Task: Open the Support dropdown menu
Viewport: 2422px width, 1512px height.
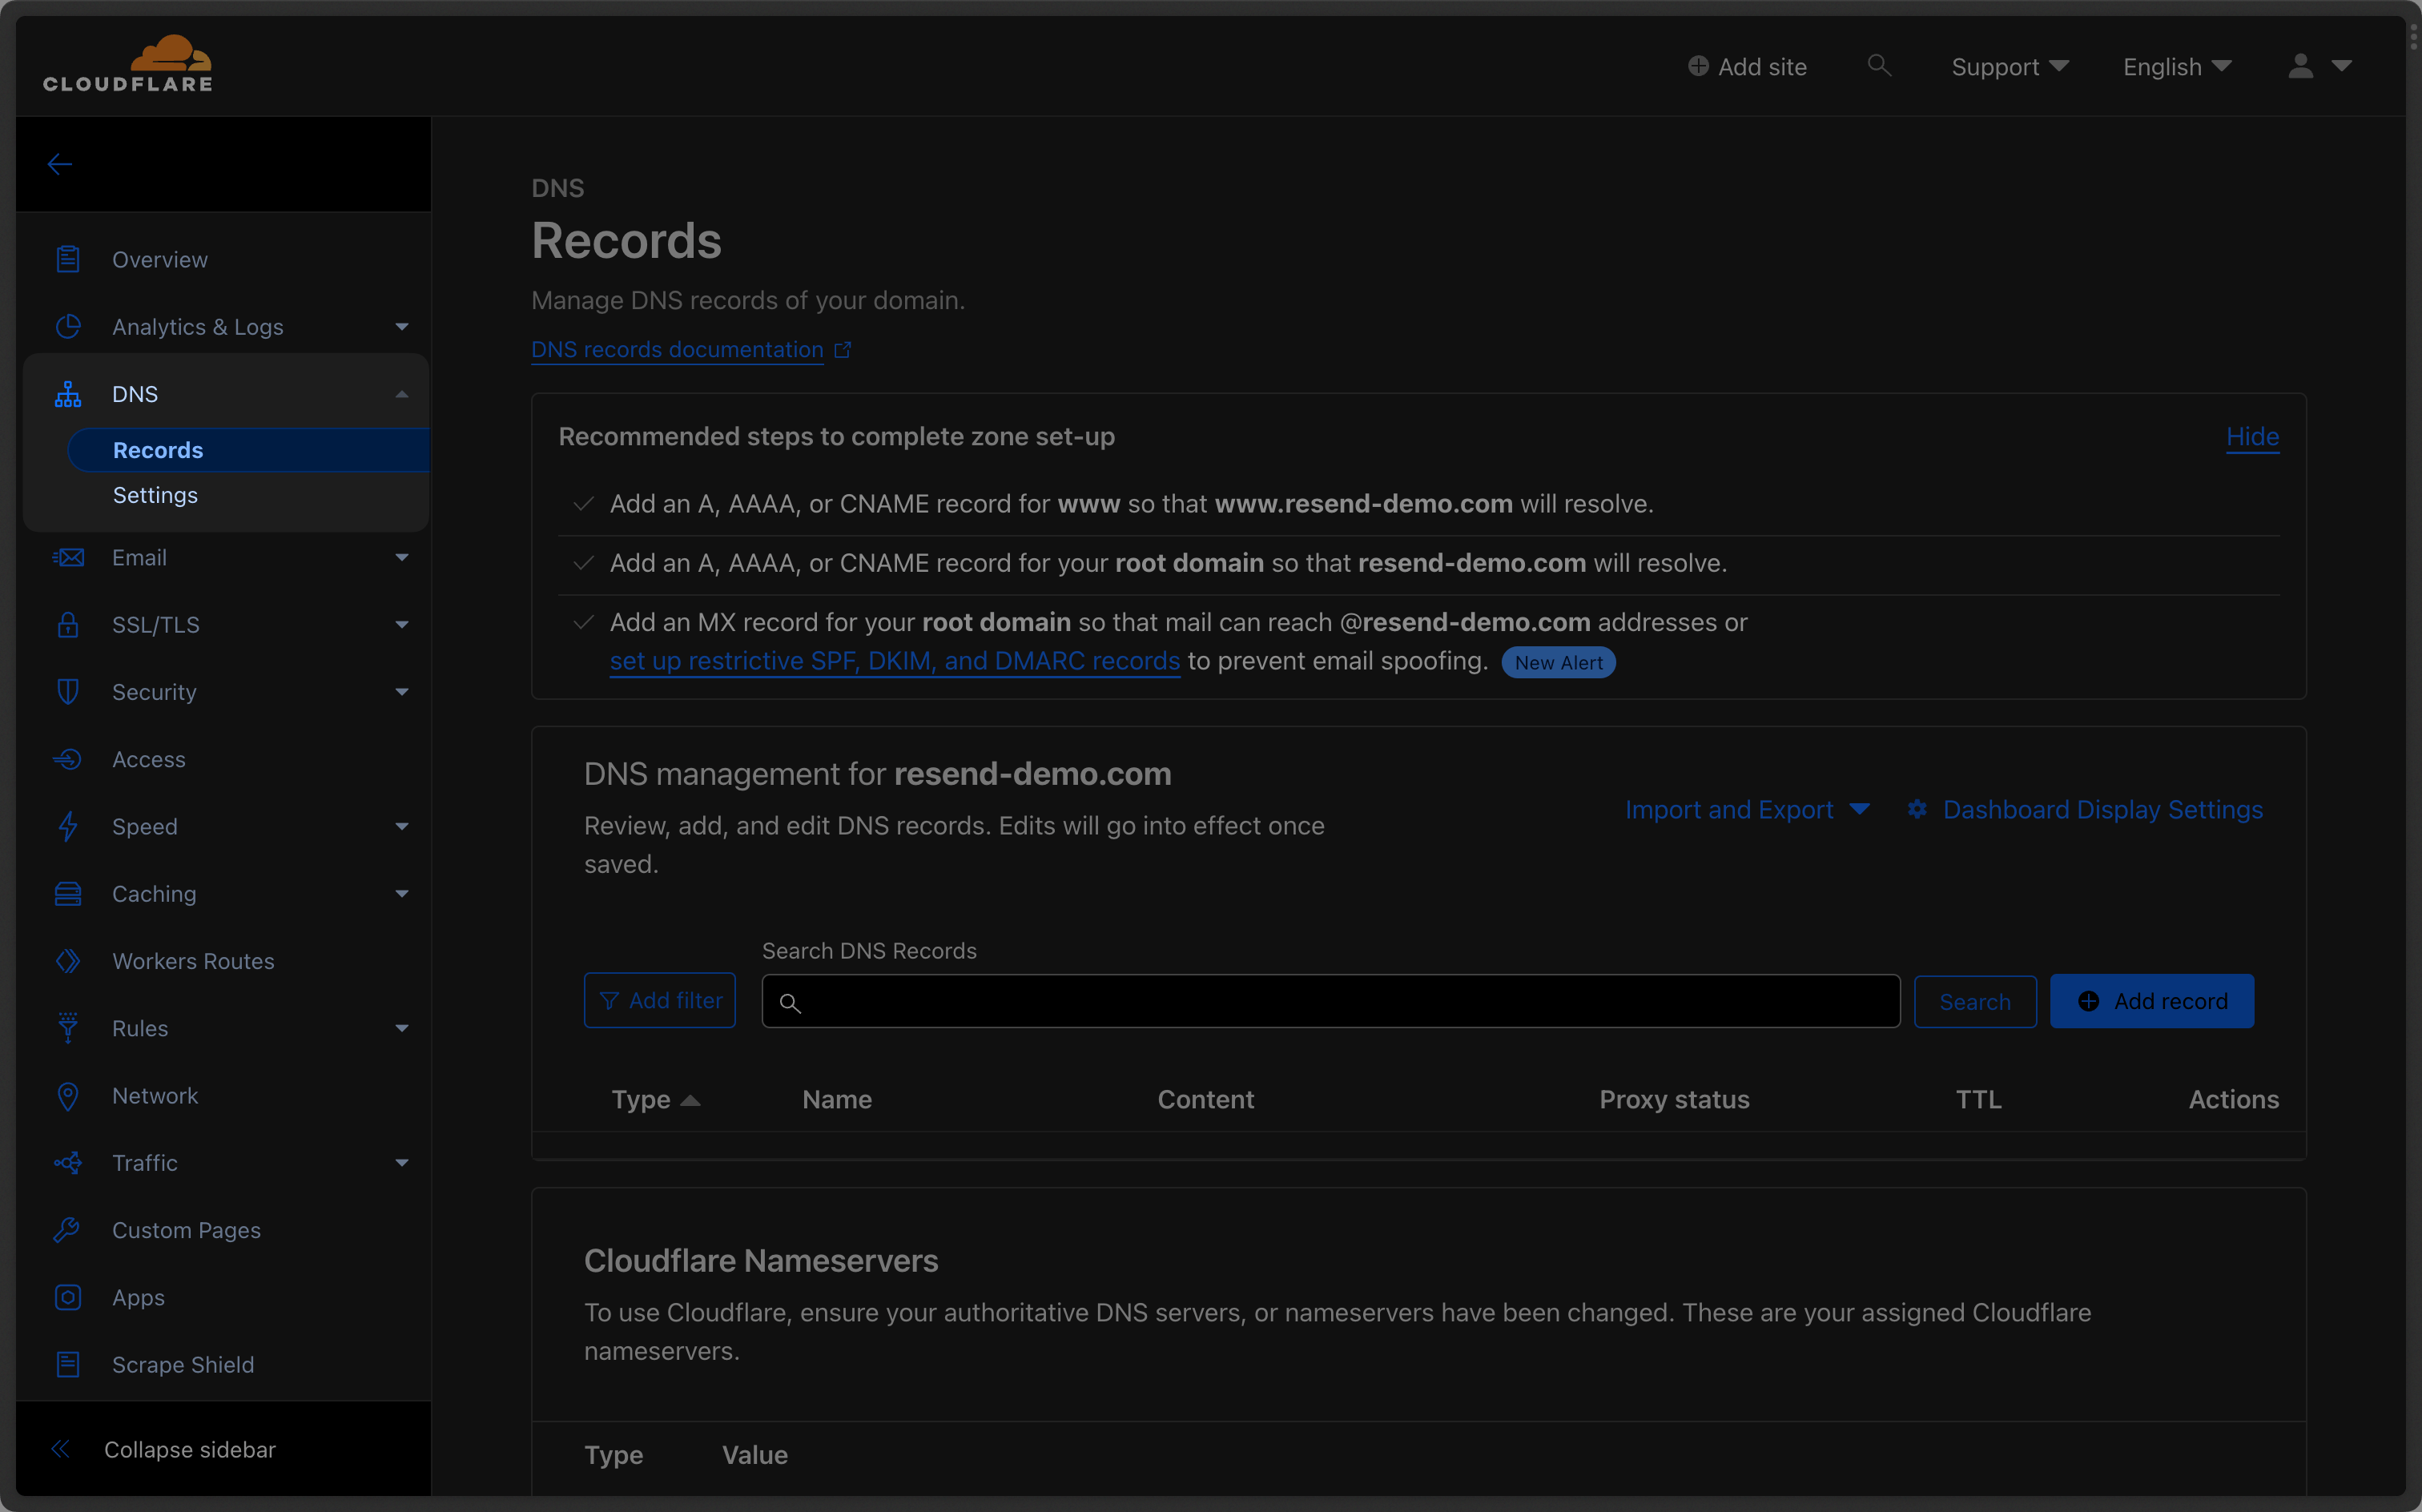Action: tap(2010, 67)
